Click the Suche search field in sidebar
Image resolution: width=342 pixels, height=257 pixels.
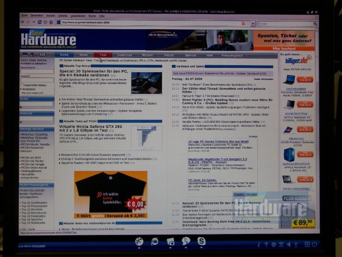coord(37,104)
